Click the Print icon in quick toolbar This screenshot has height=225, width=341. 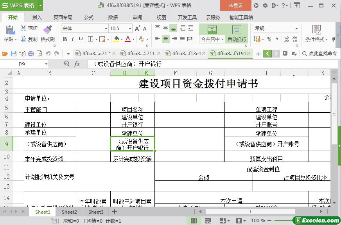(x=31, y=54)
